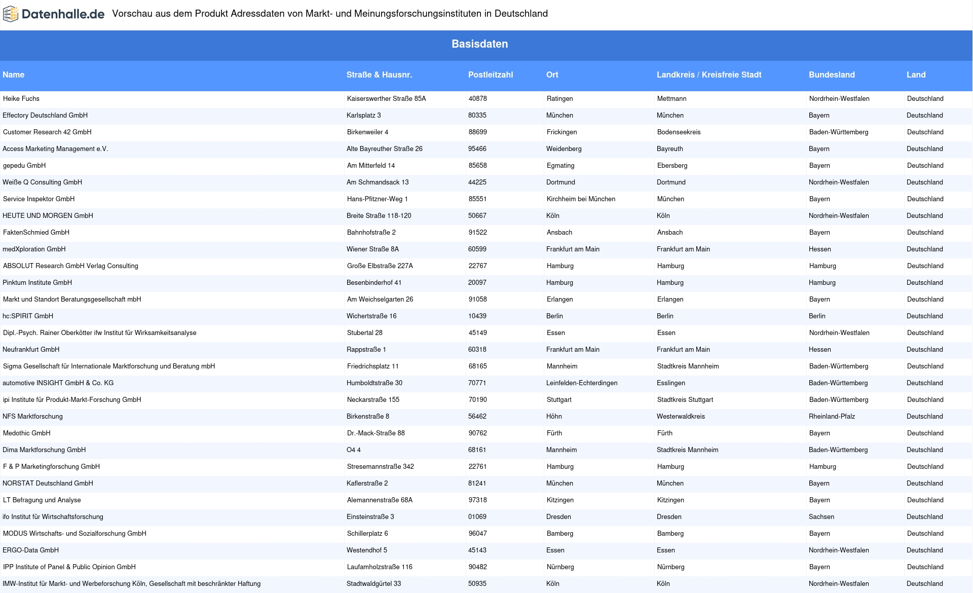973x593 pixels.
Task: Click the page title Vorschau text
Action: tap(330, 14)
